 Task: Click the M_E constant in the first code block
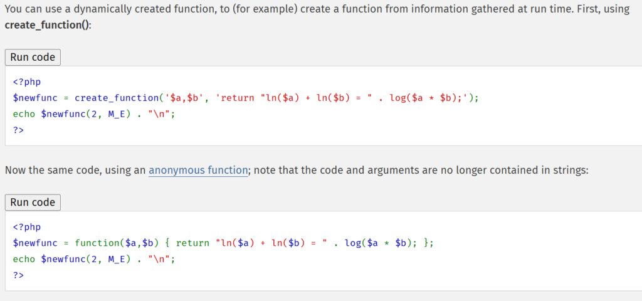(x=117, y=114)
